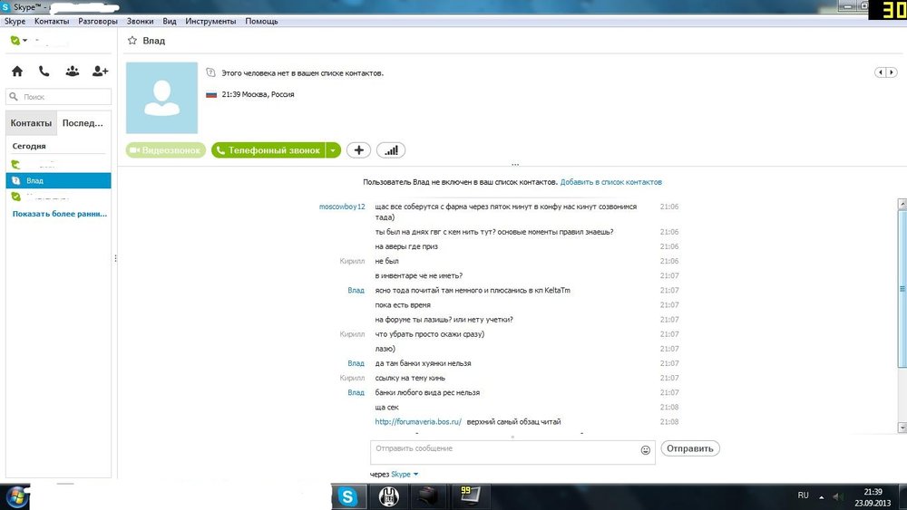Start a Телефонный звонок call
This screenshot has height=510, width=907.
[x=268, y=150]
